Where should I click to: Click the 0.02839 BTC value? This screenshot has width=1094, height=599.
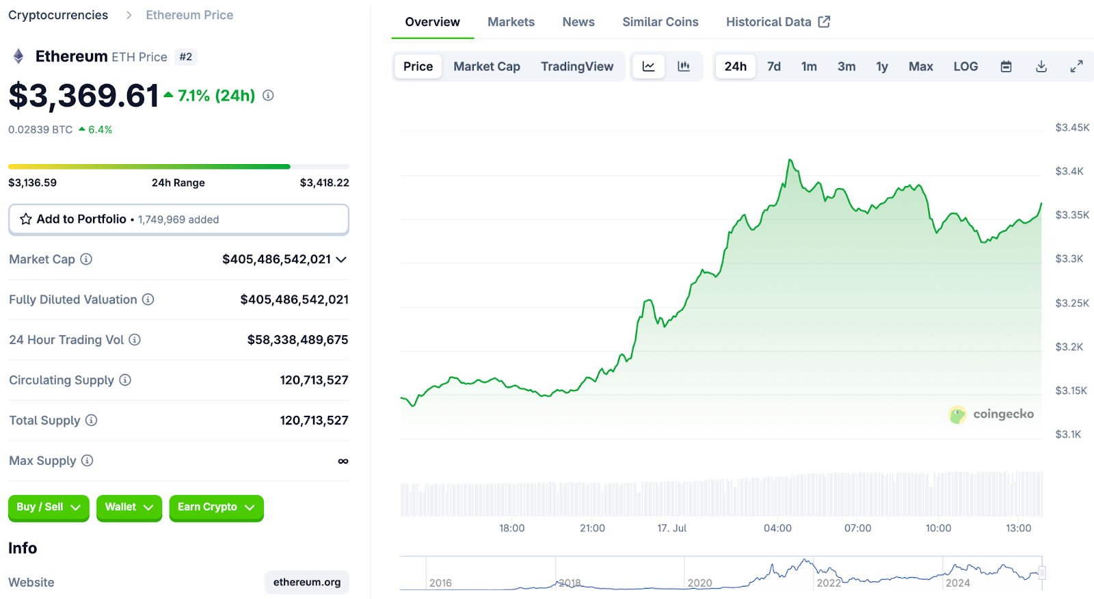point(40,129)
